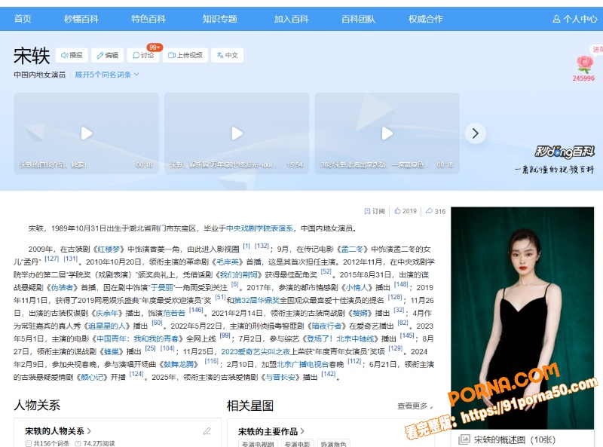This screenshot has width=603, height=447.
Task: Open 个人中心 user menu
Action: [x=575, y=19]
